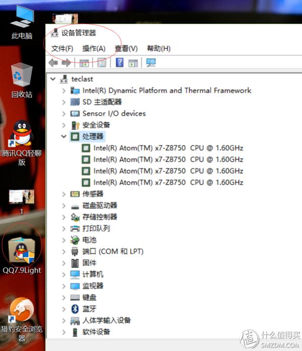Select the teclast computer icon

(64, 79)
